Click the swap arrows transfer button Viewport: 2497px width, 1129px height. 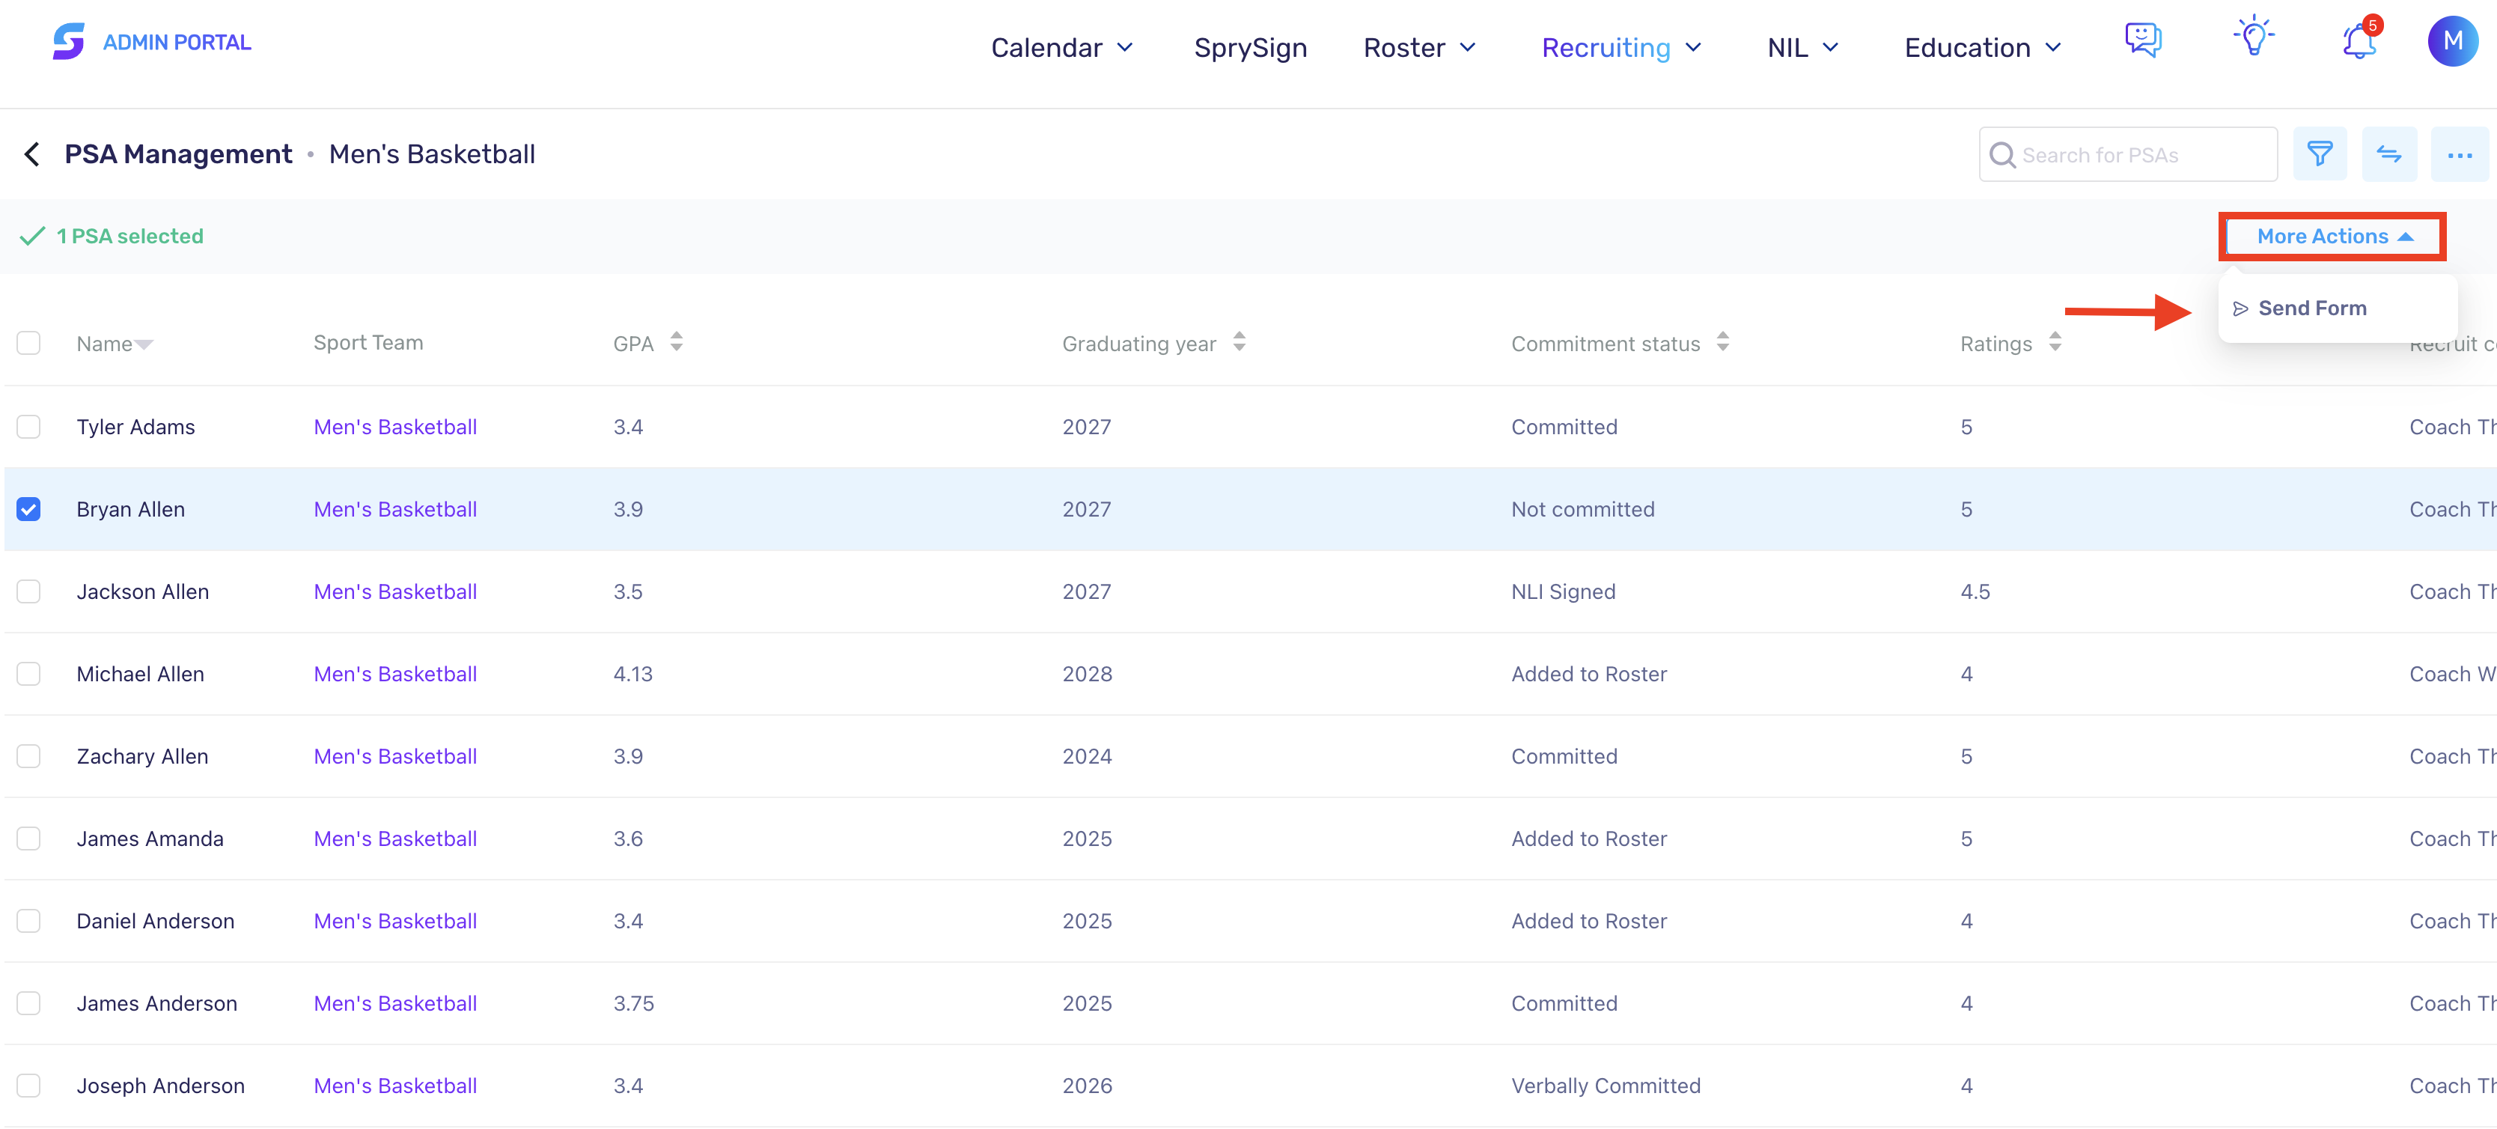2388,154
